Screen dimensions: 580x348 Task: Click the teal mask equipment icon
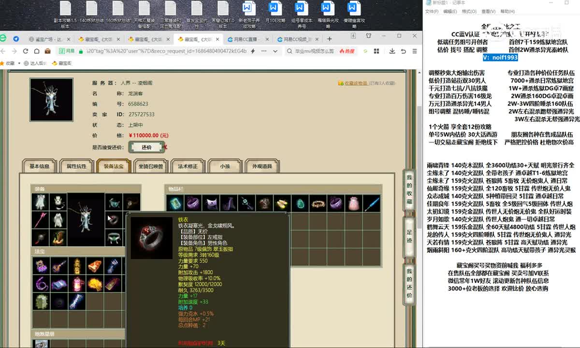click(114, 202)
